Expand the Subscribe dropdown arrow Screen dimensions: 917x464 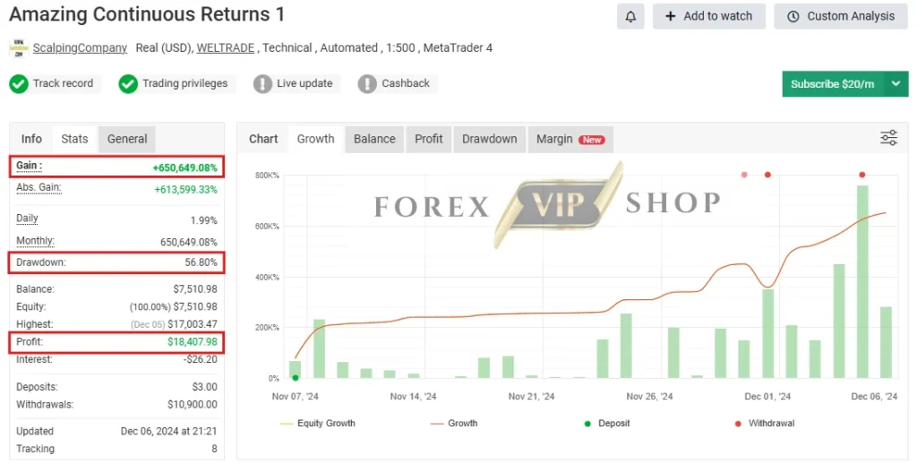point(896,83)
